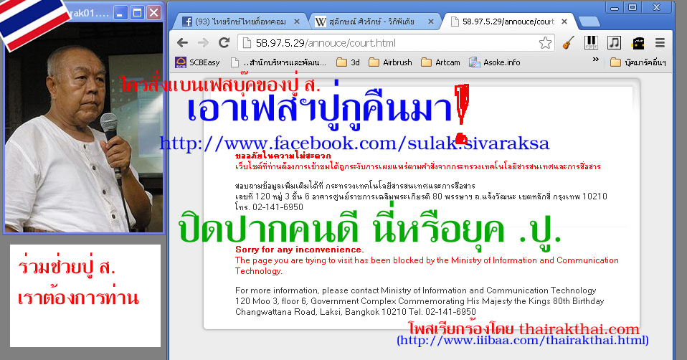This screenshot has height=360, width=687.
Task: Open the Artcam bookmarks folder
Action: click(440, 62)
